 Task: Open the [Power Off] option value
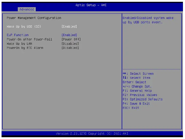tap(71, 39)
